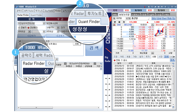Click the red play arrow icon in title bar

pyautogui.click(x=145, y=7)
